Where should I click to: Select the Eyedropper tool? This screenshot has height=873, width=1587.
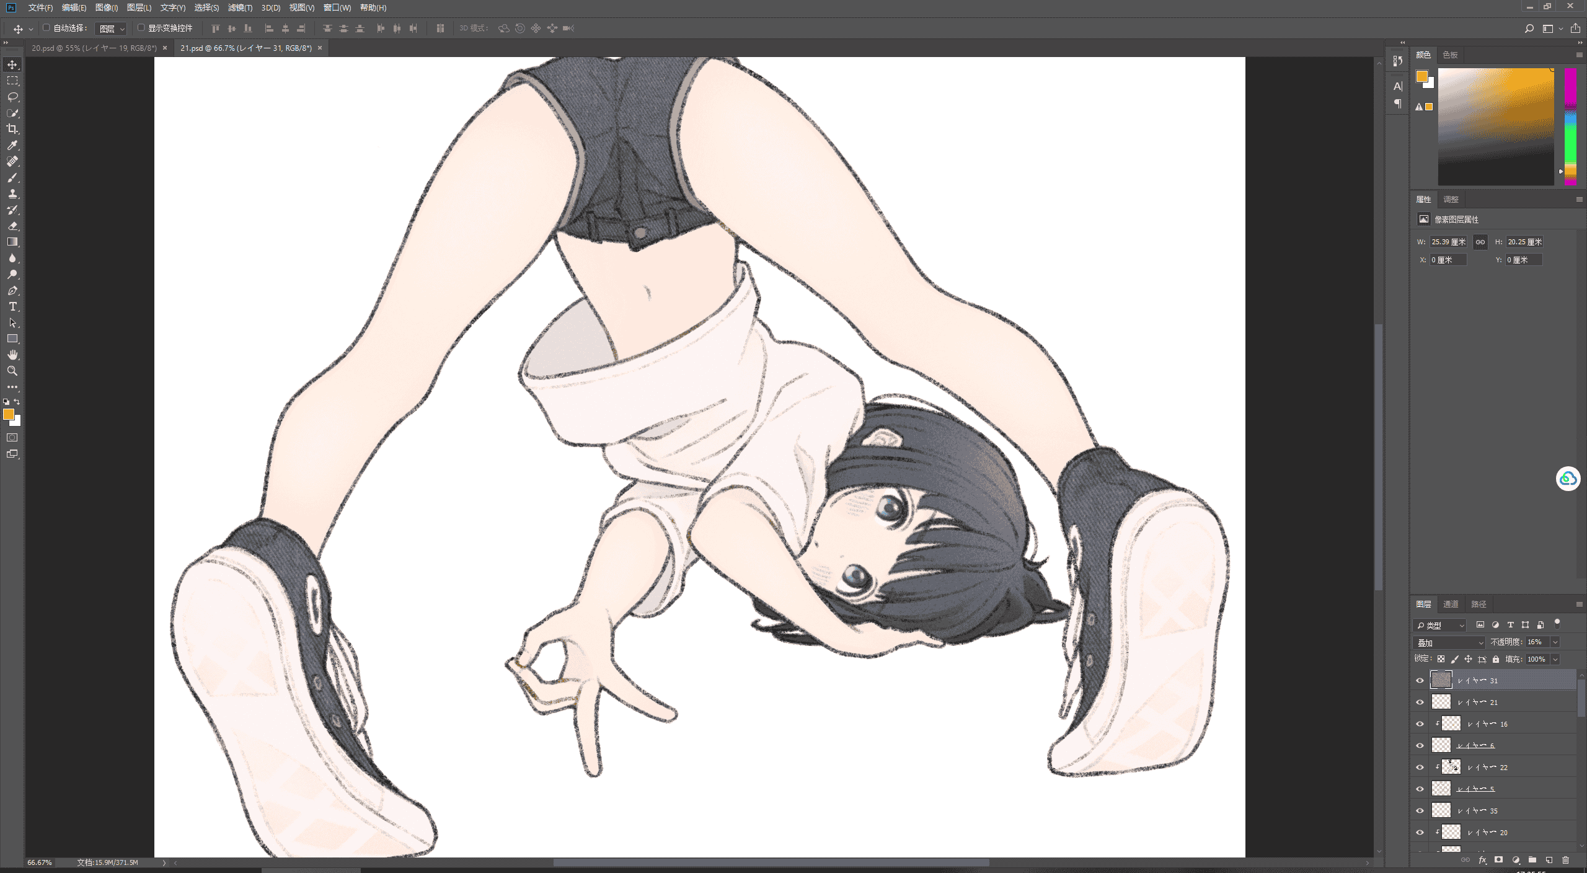pyautogui.click(x=12, y=145)
